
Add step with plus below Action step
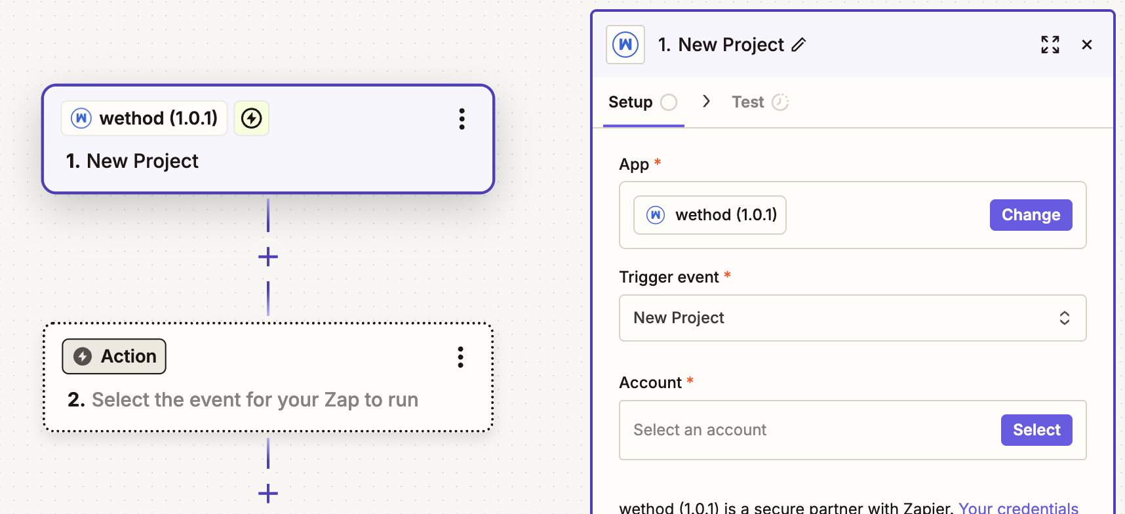[x=268, y=493]
